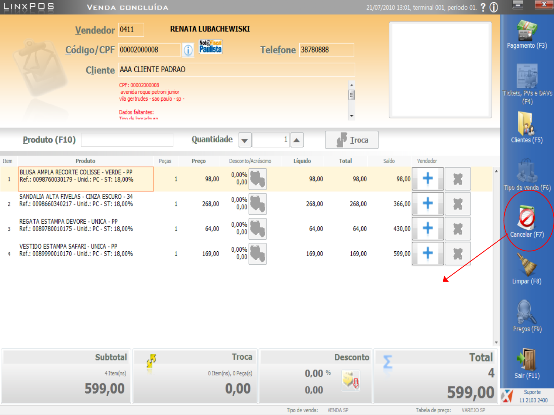Click VAREJO SP price table text
554x415 pixels.
(473, 410)
